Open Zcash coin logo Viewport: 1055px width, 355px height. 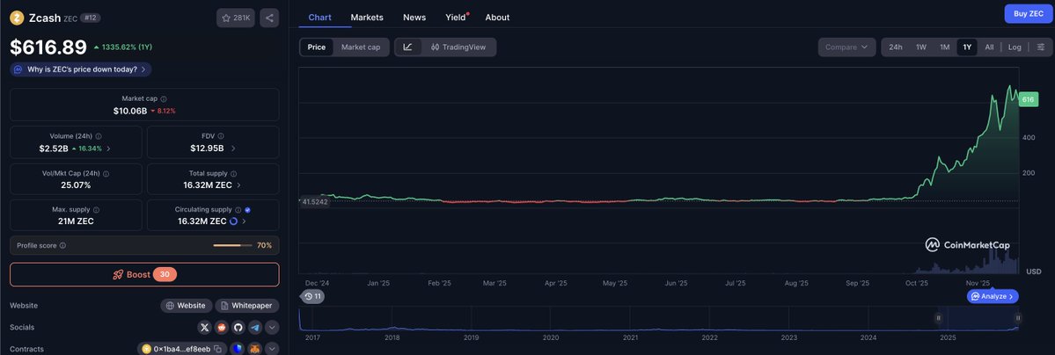pyautogui.click(x=17, y=18)
